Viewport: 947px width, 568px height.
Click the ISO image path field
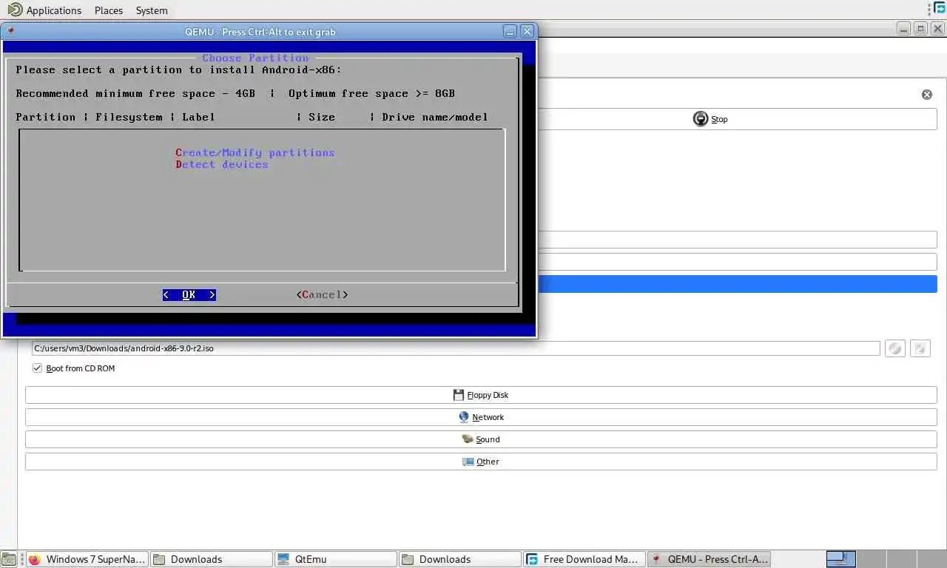(x=456, y=348)
